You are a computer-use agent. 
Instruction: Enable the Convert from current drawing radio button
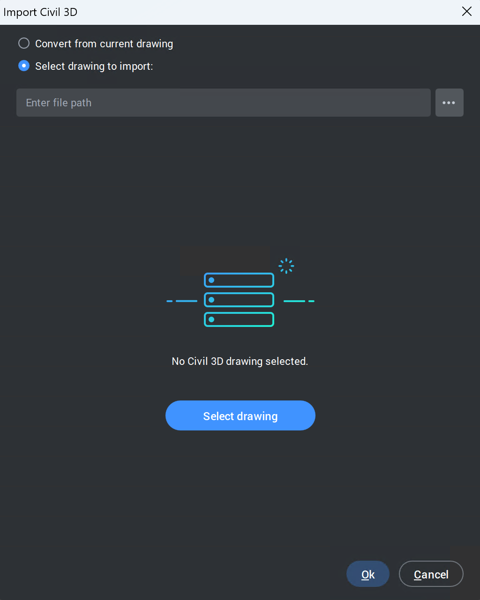pyautogui.click(x=24, y=44)
